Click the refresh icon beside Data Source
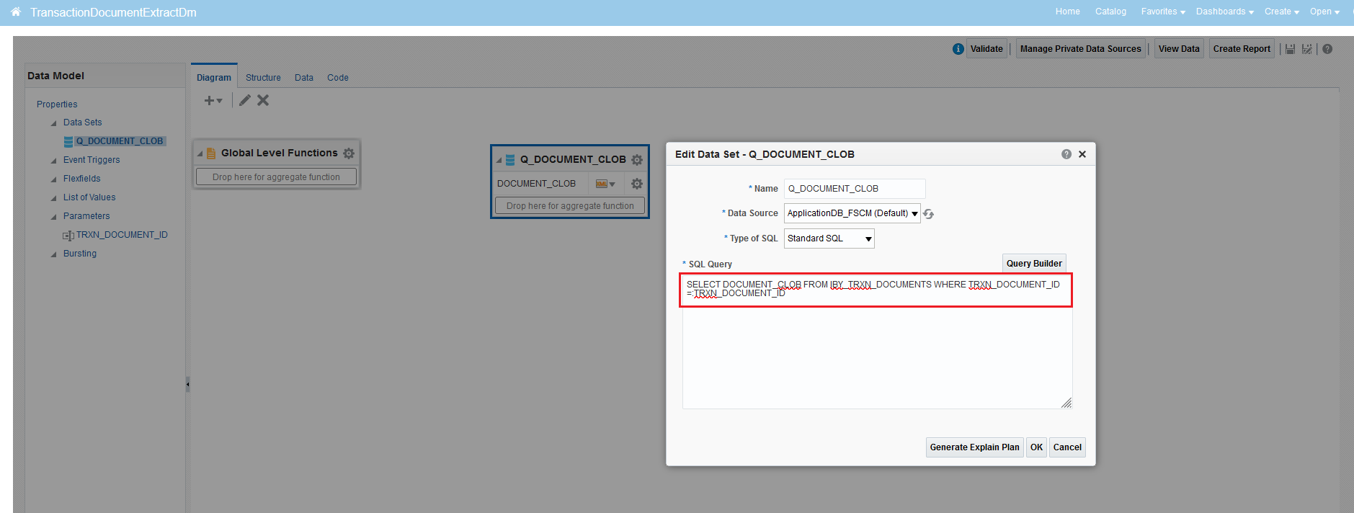The width and height of the screenshot is (1354, 513). (x=929, y=214)
